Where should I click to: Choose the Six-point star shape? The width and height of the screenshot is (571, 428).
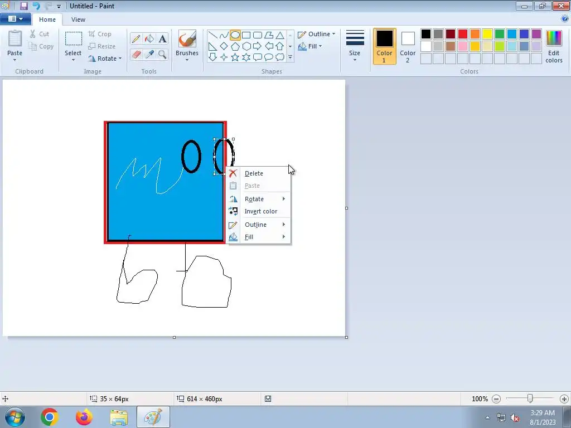(x=246, y=57)
